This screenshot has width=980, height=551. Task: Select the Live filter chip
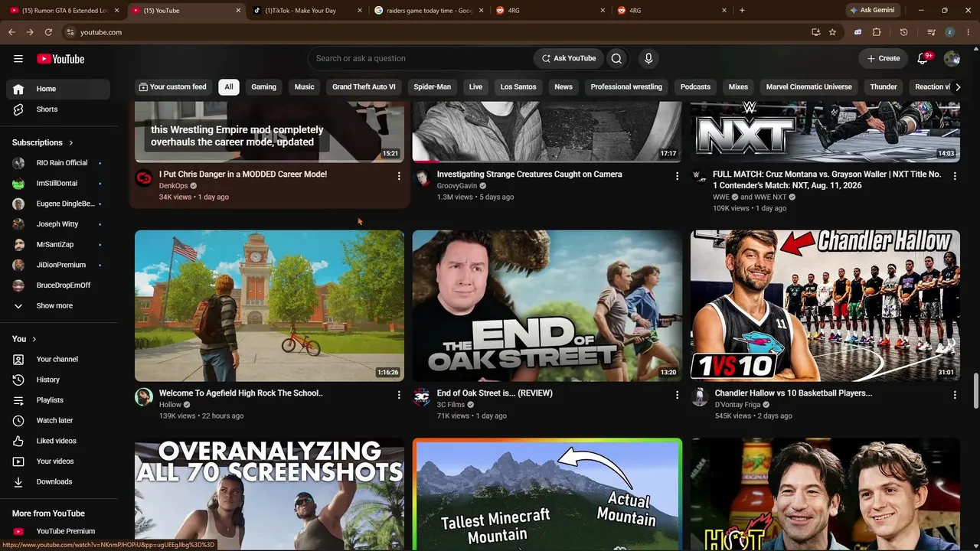475,87
